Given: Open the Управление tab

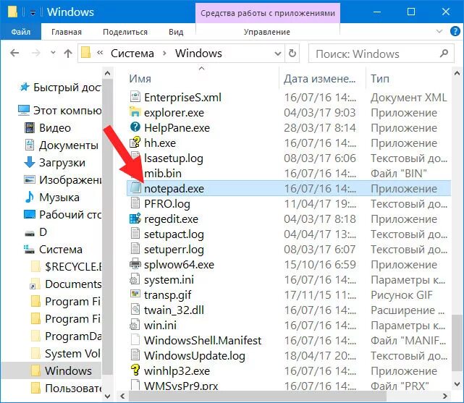Looking at the screenshot, I should [267, 32].
